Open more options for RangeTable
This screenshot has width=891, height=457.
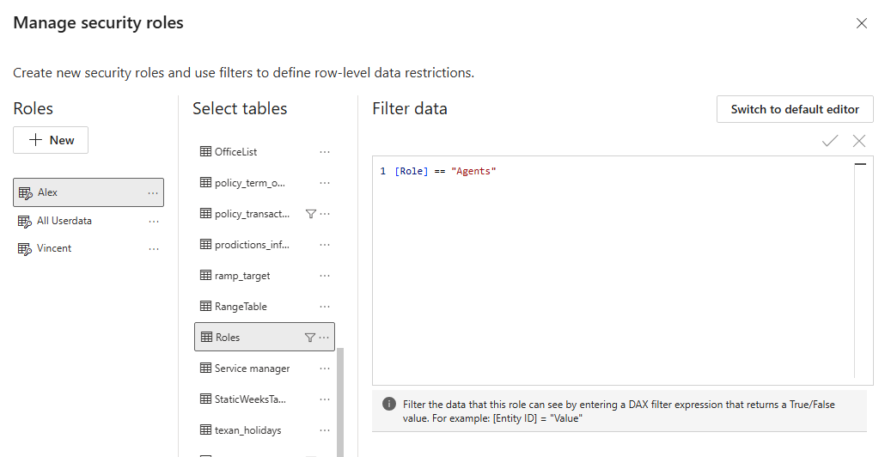tap(325, 307)
